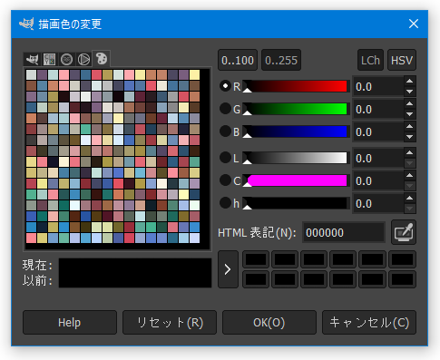The height and width of the screenshot is (360, 440).
Task: Increase the h value with up arrow
Action: point(410,198)
